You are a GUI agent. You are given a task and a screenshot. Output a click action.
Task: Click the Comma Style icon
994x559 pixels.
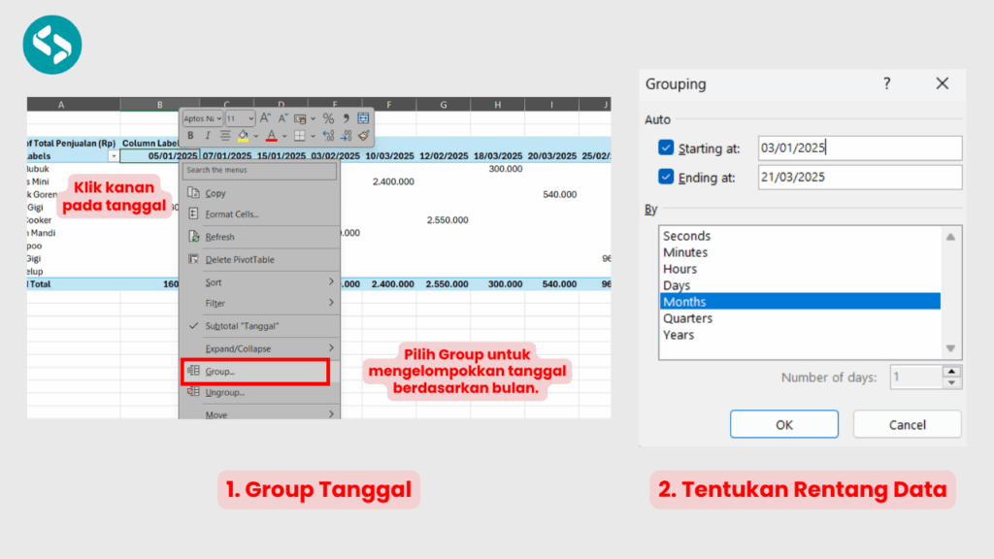(346, 118)
